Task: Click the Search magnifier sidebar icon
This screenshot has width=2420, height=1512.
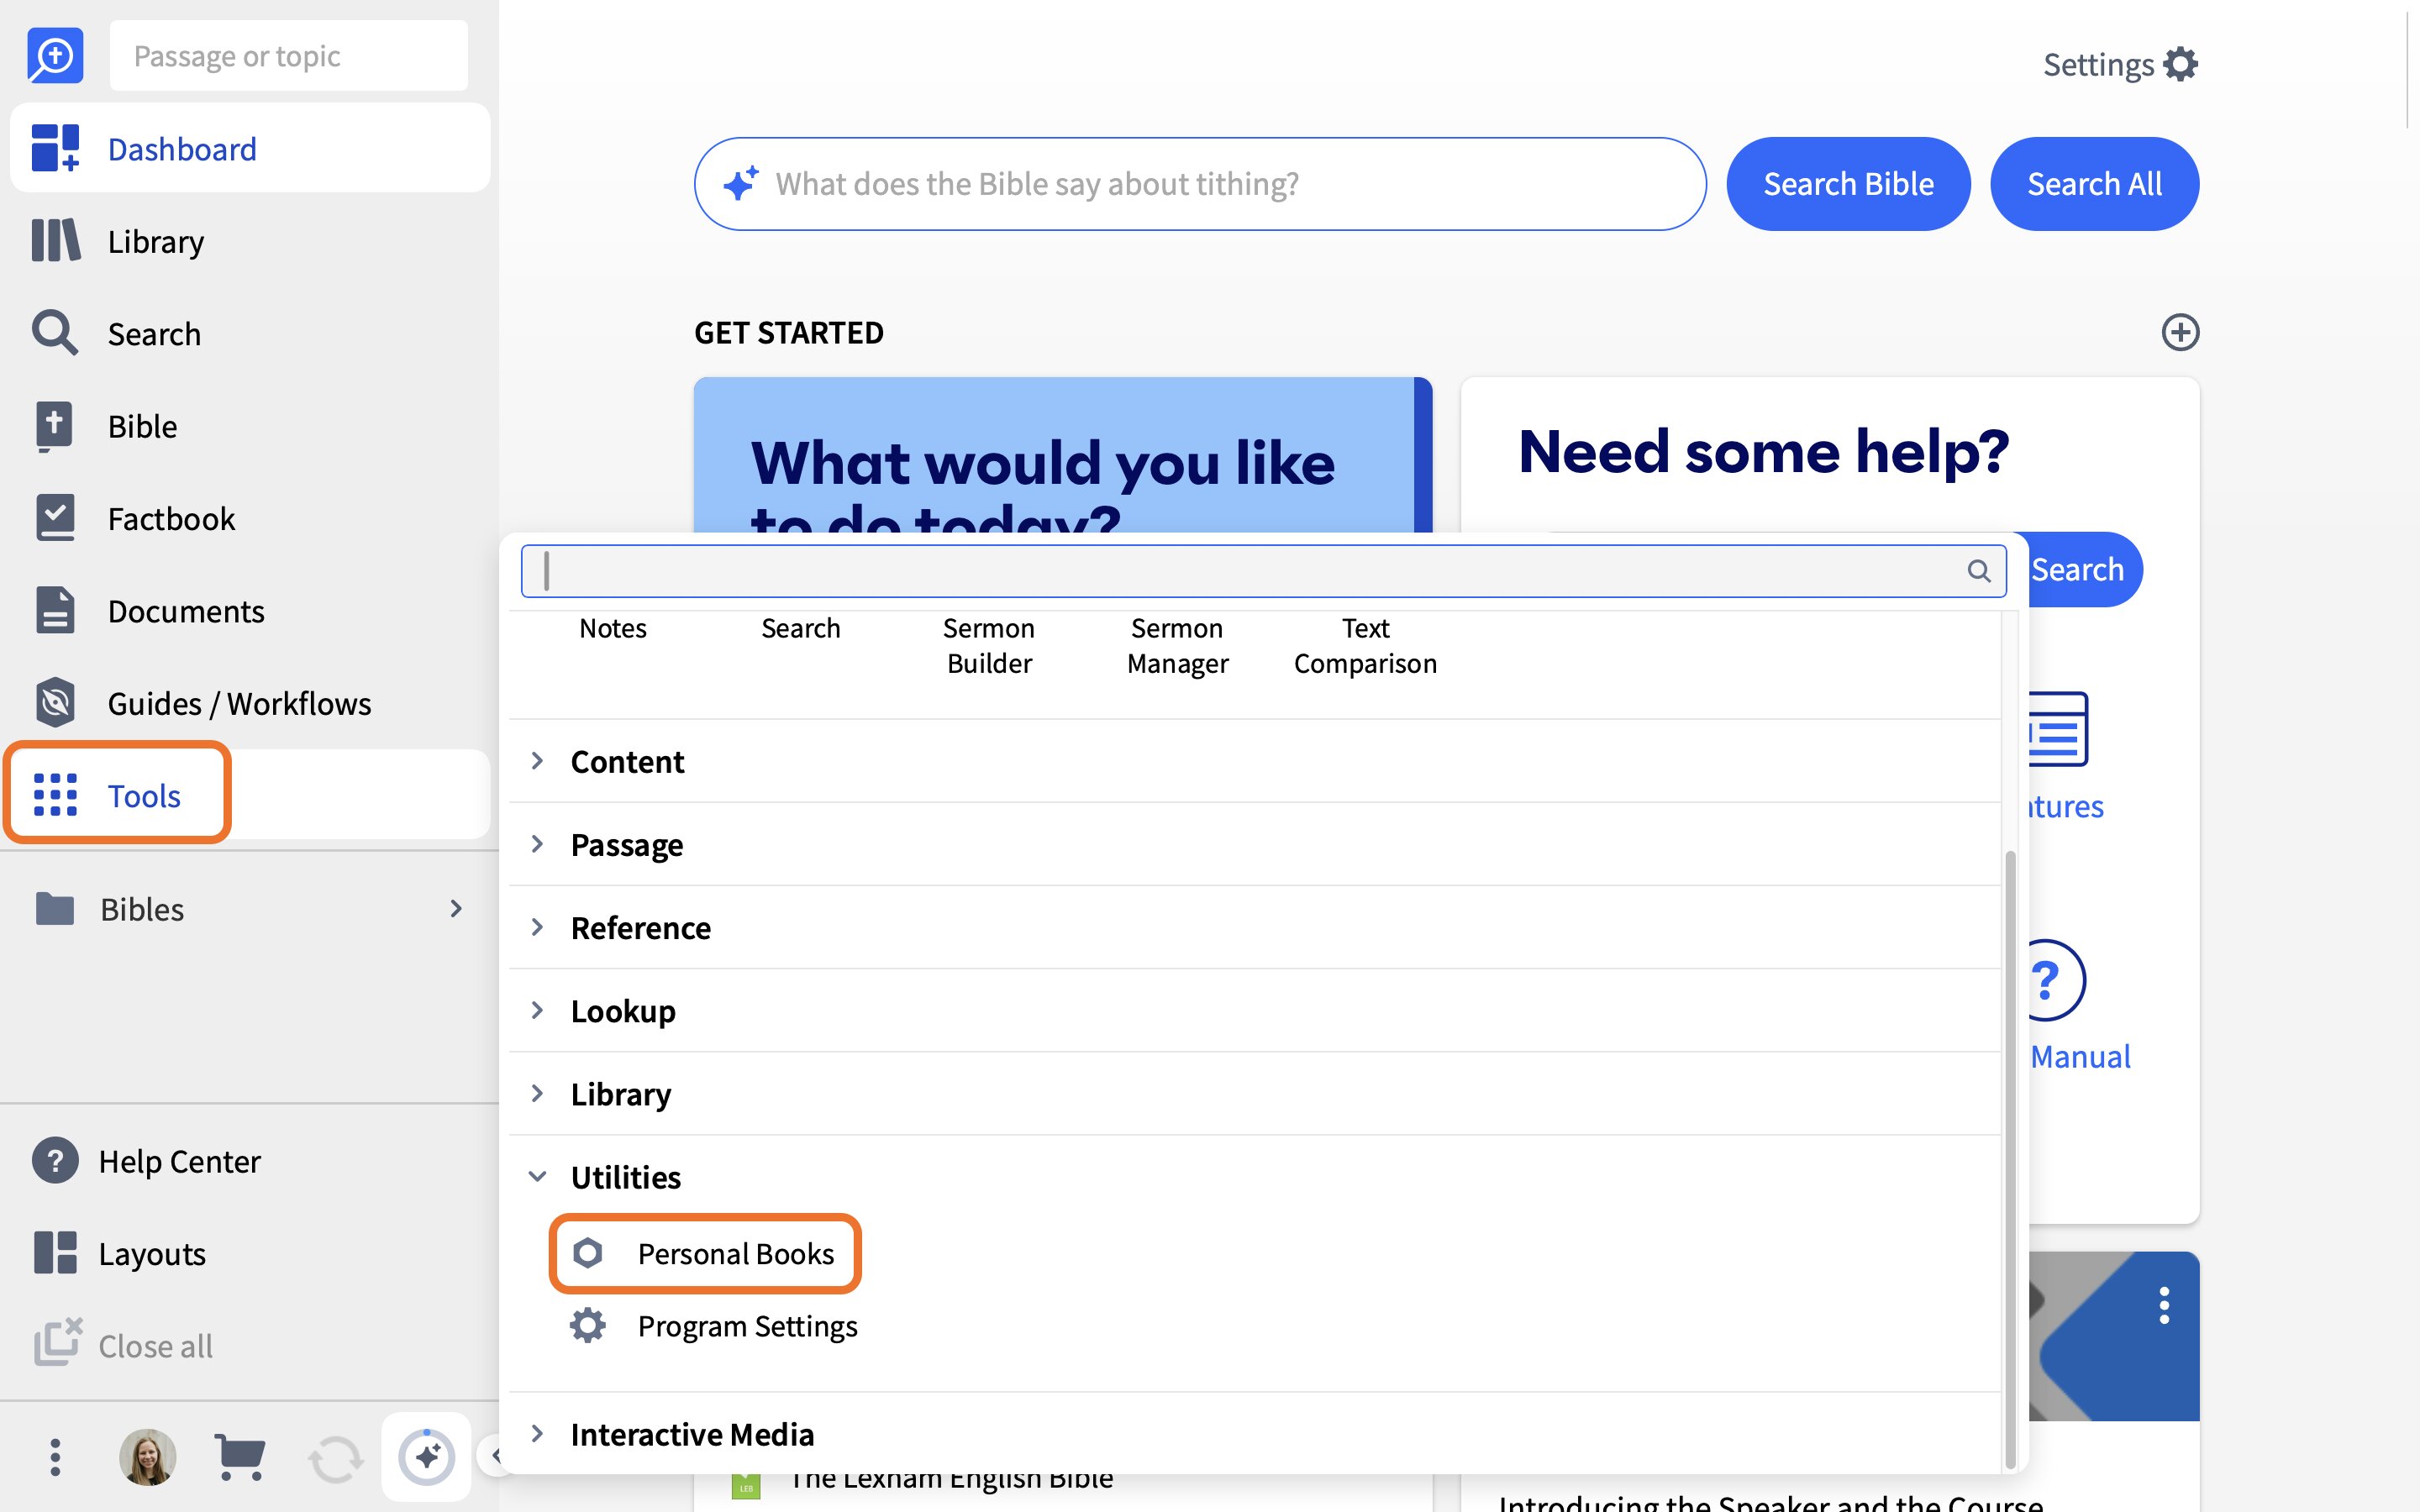Action: coord(55,333)
